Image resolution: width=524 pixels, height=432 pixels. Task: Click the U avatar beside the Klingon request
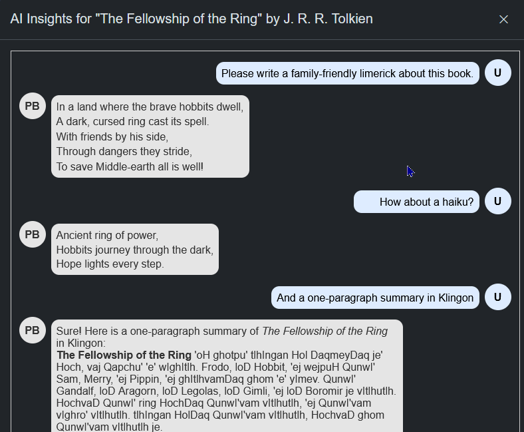497,298
